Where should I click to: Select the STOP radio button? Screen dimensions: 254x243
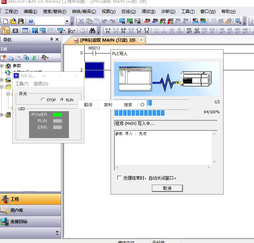pos(43,100)
